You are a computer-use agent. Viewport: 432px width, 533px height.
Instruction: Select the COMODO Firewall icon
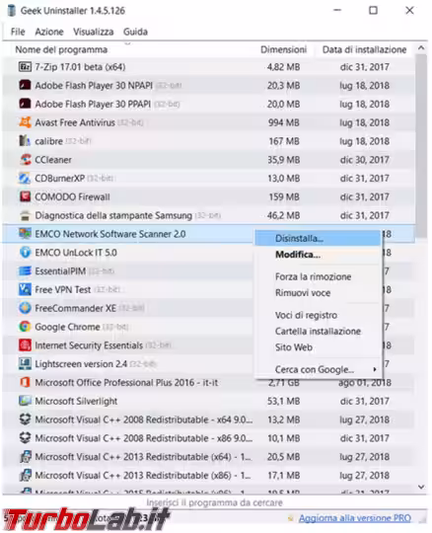point(25,196)
